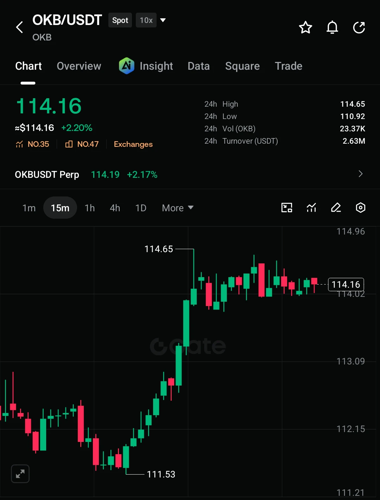Tap the perp price 114.19
Viewport: 380px width, 500px height.
(105, 174)
